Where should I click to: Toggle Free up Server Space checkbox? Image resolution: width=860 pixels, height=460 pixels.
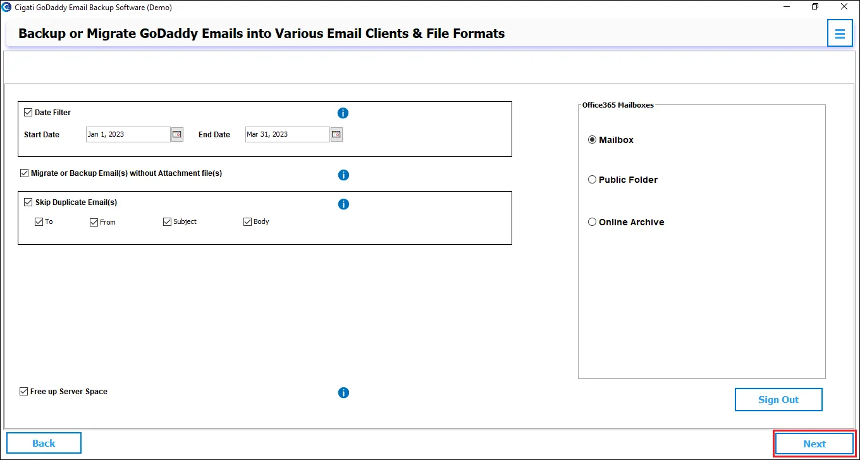click(x=23, y=392)
